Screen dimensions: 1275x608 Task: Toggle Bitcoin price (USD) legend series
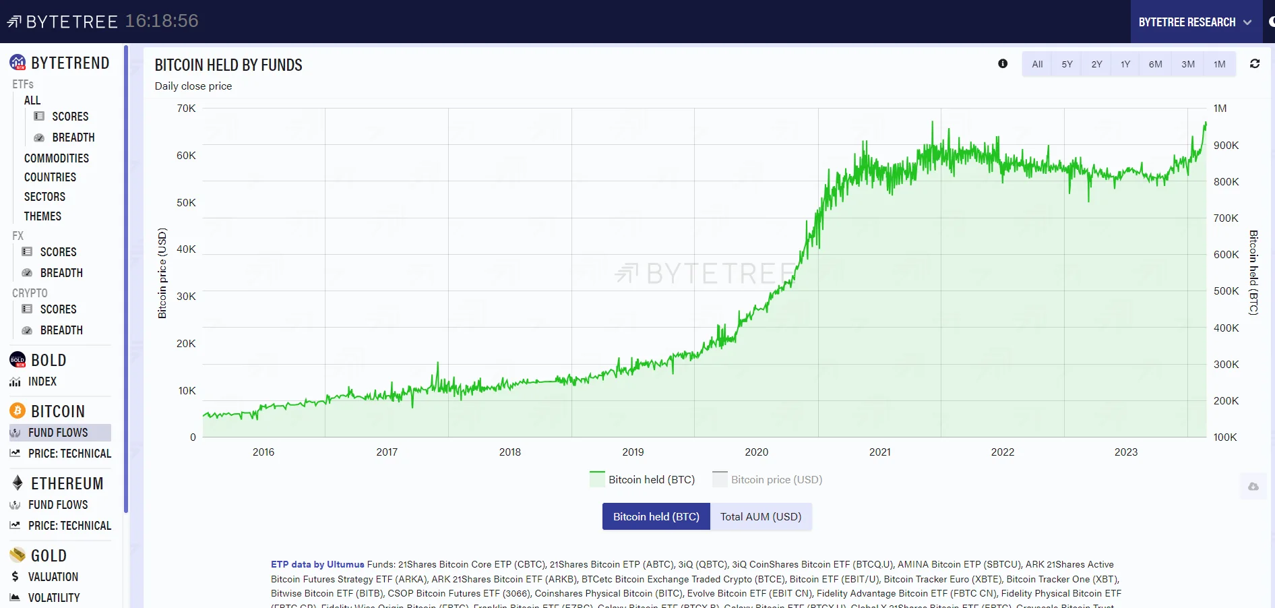coord(768,479)
